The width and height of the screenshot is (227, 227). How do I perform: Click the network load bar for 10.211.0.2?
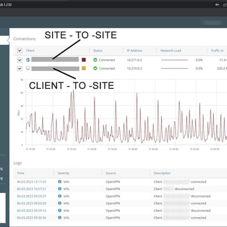click(174, 60)
